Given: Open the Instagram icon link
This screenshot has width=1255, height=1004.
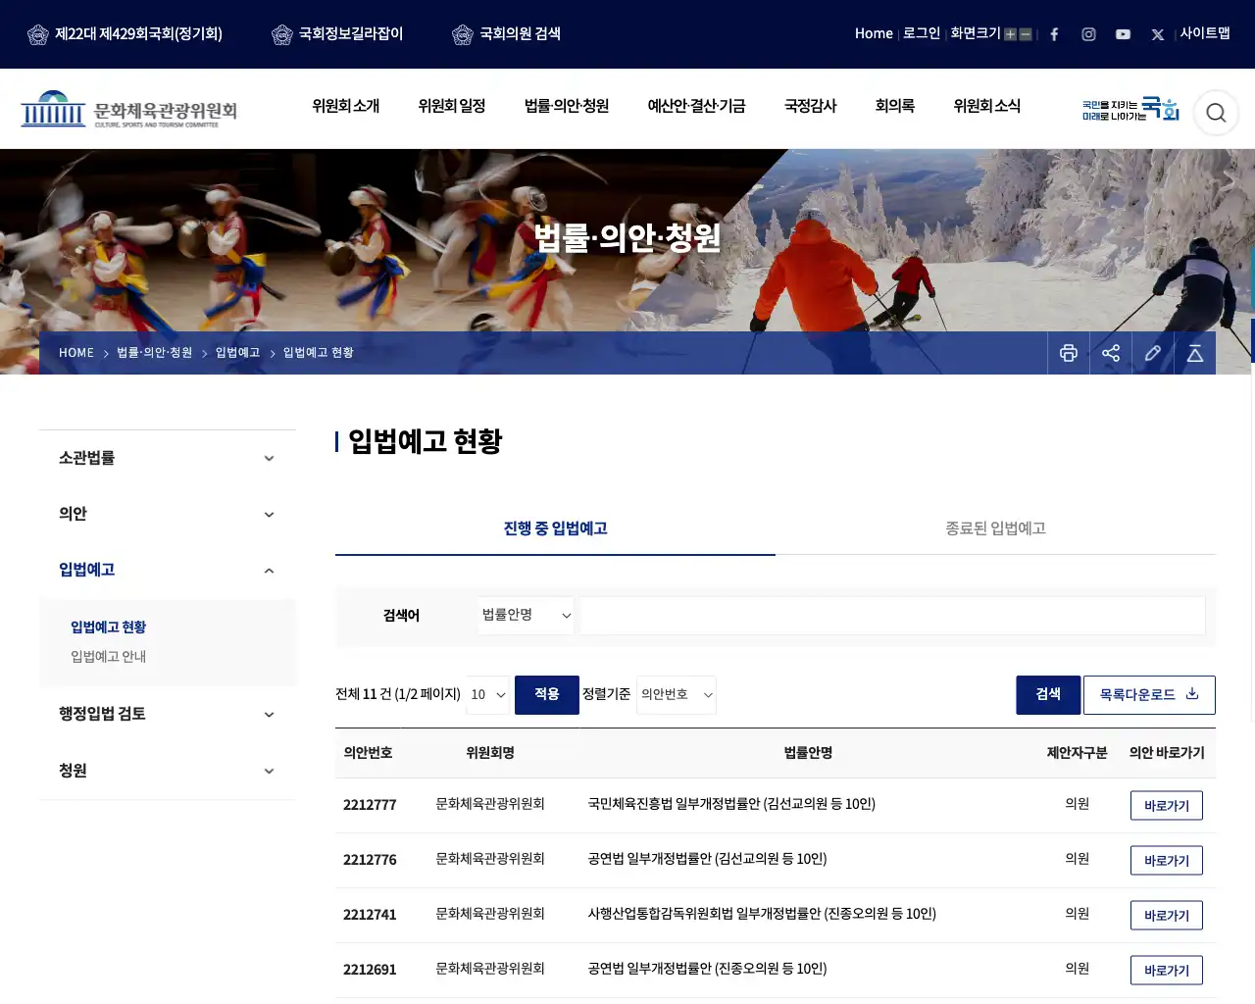Looking at the screenshot, I should 1088,34.
